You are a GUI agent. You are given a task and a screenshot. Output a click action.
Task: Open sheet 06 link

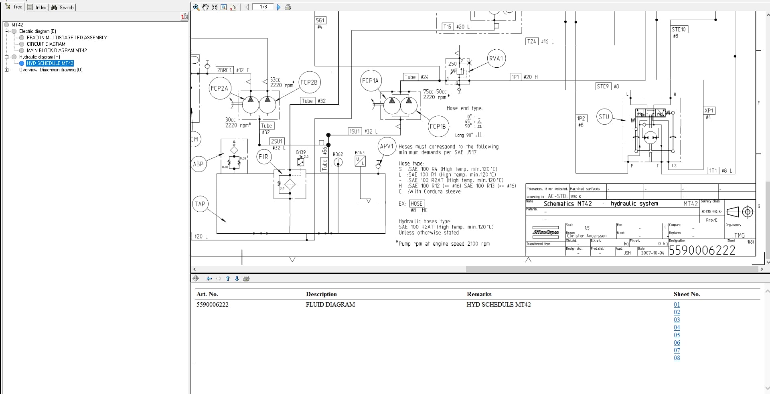[677, 343]
